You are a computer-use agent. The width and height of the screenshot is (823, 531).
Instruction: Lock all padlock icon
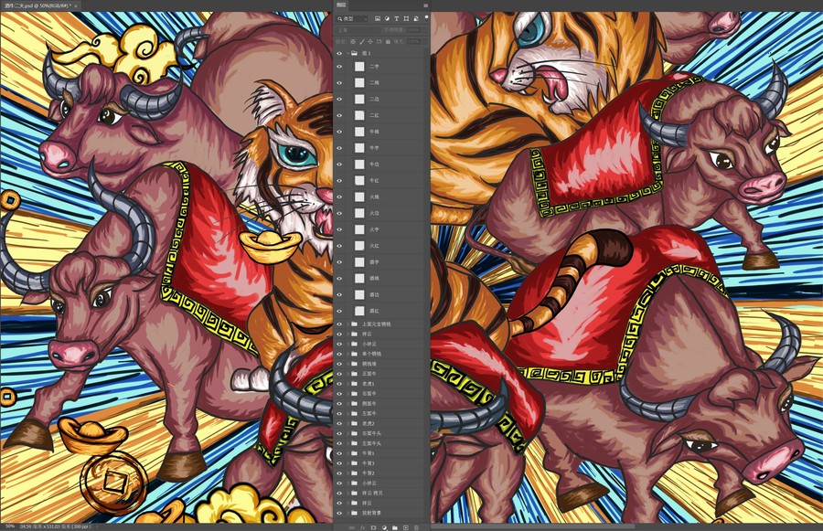coord(386,41)
